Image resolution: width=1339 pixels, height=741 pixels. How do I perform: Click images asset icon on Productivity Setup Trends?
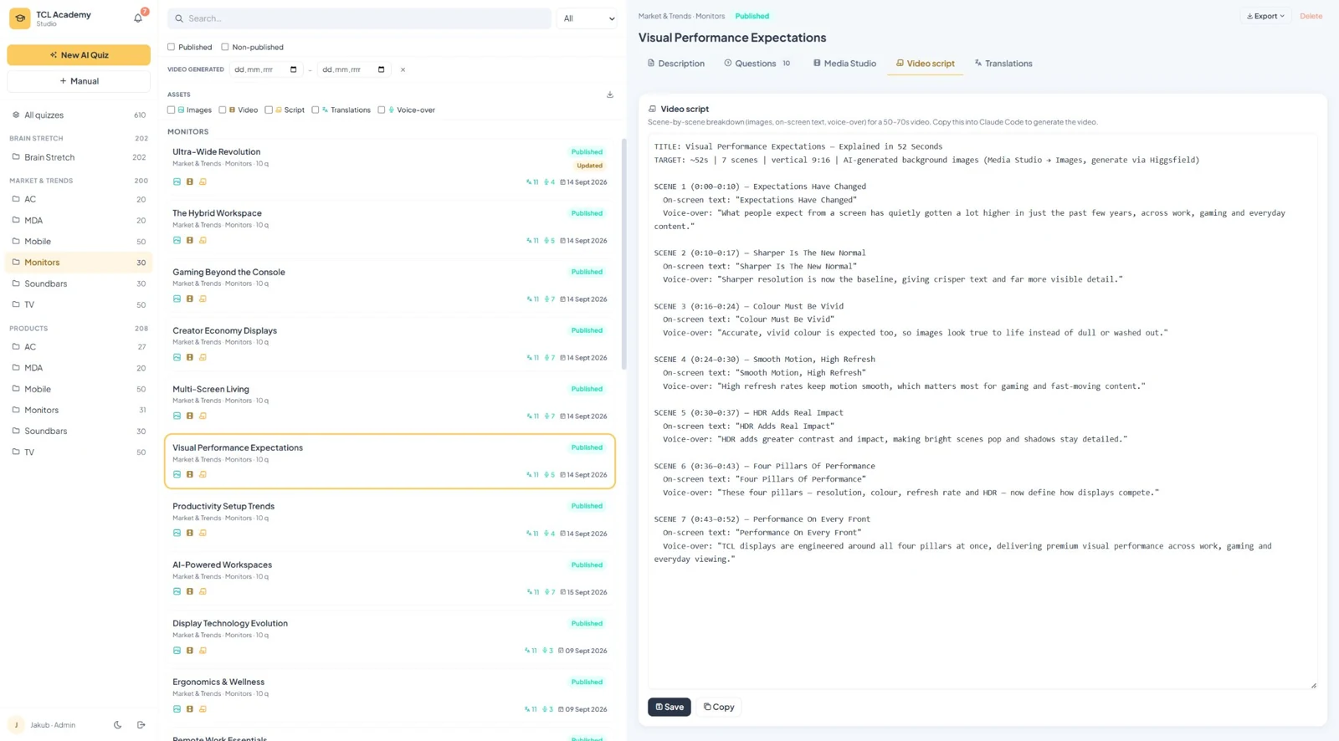pos(177,533)
